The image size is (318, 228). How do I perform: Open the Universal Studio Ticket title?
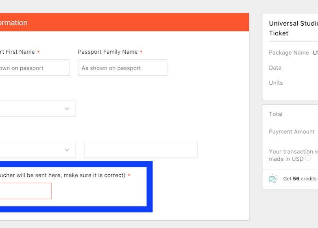(x=293, y=28)
